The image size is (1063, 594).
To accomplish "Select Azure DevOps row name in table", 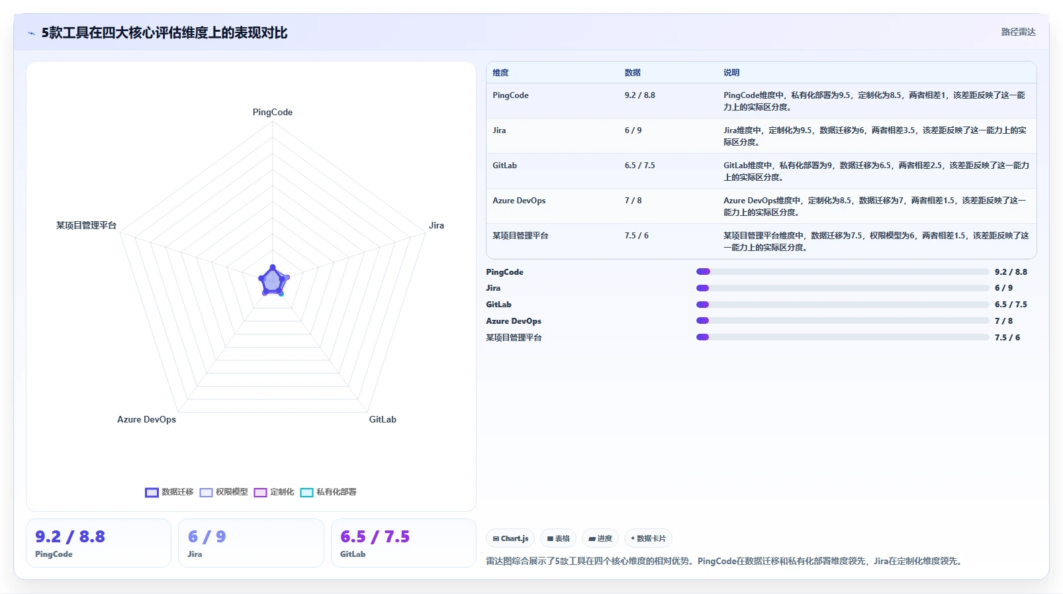I will pyautogui.click(x=519, y=201).
